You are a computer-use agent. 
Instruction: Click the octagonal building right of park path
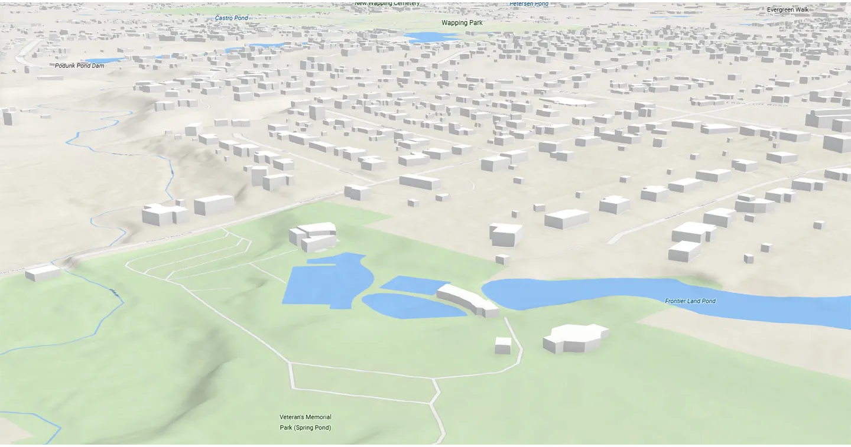pos(575,338)
